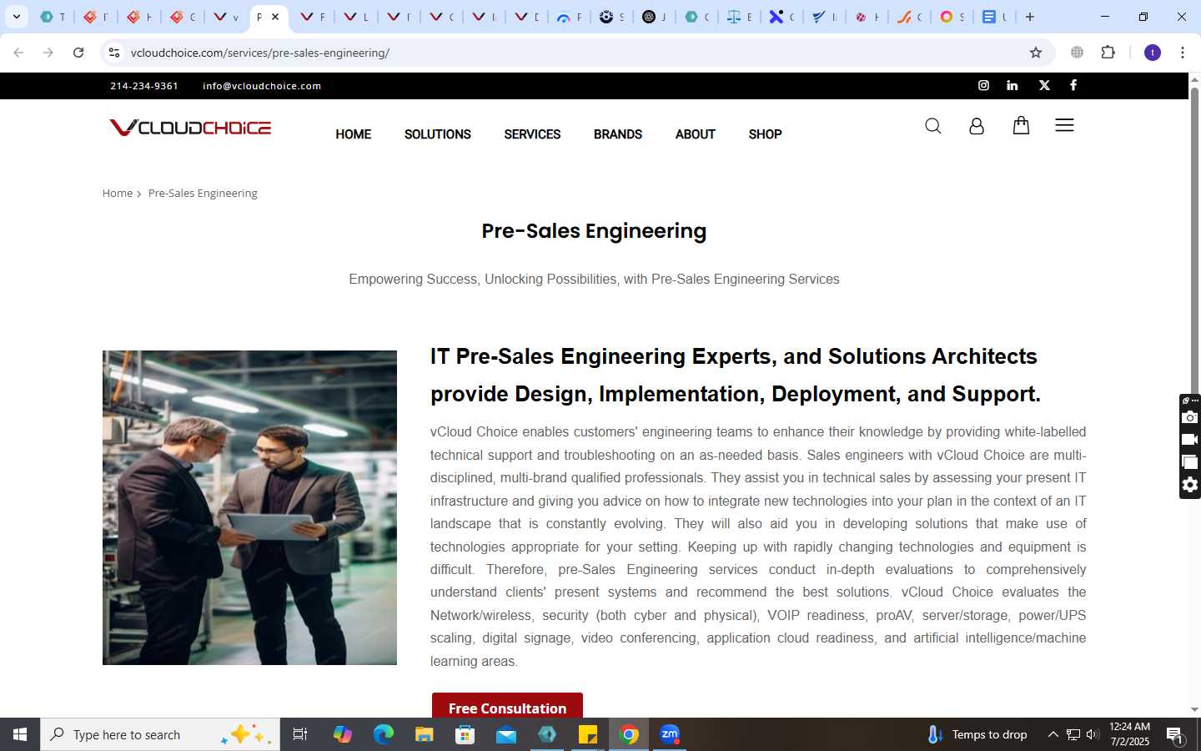Open the SHOP menu item
Image resolution: width=1201 pixels, height=751 pixels.
(x=765, y=134)
